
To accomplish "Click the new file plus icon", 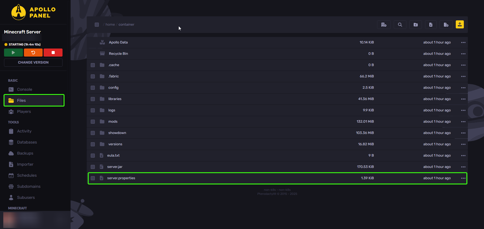I will tap(446, 25).
